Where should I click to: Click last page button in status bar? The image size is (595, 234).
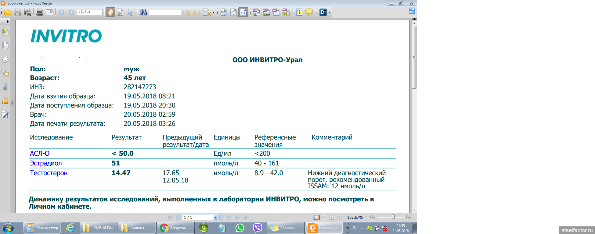[229, 218]
